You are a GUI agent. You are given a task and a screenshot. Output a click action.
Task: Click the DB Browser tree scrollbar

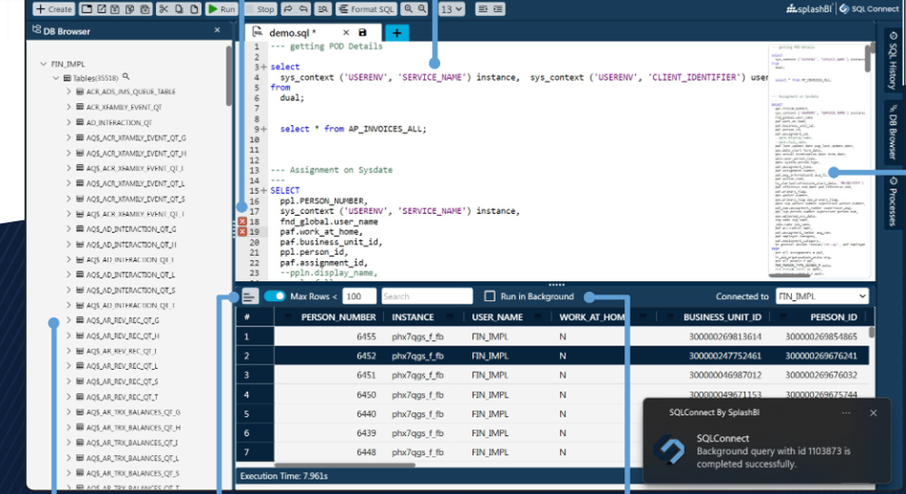click(x=229, y=76)
